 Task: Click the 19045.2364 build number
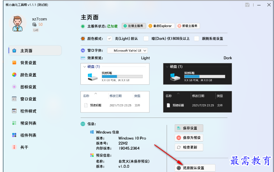point(129,148)
